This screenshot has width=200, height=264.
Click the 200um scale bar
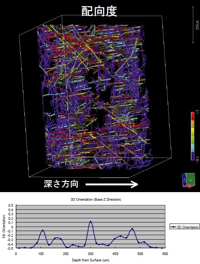click(193, 25)
